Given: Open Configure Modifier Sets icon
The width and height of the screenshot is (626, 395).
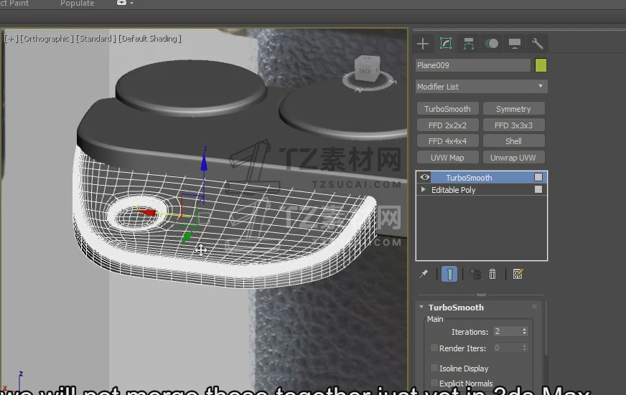Looking at the screenshot, I should point(518,274).
